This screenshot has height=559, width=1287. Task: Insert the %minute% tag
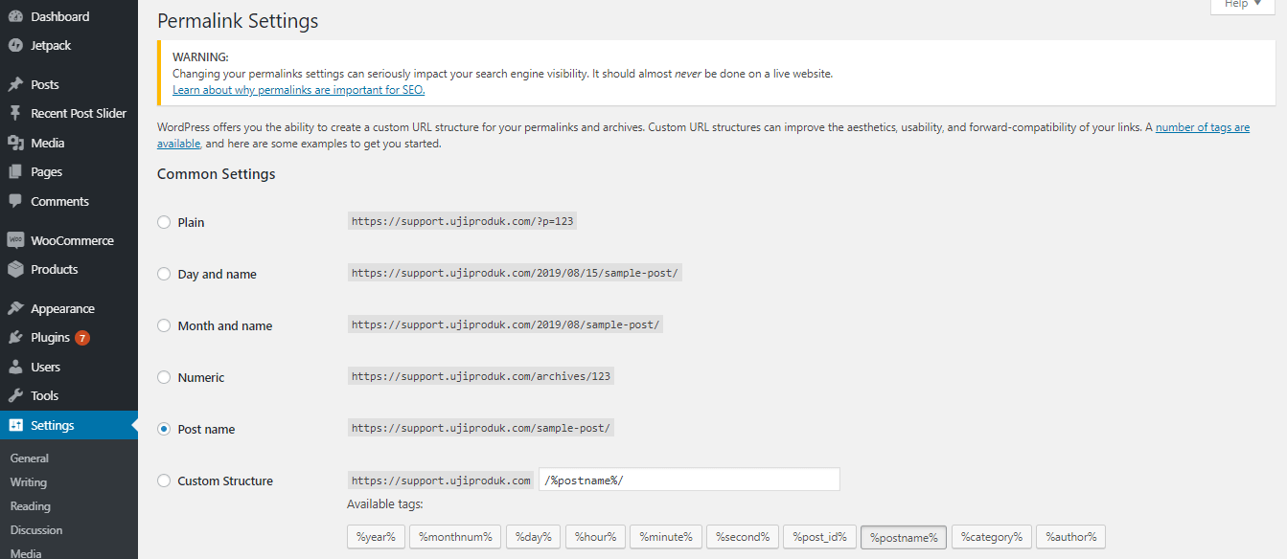(666, 537)
